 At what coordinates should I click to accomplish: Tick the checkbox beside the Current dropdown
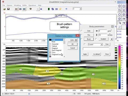[x=85, y=44]
